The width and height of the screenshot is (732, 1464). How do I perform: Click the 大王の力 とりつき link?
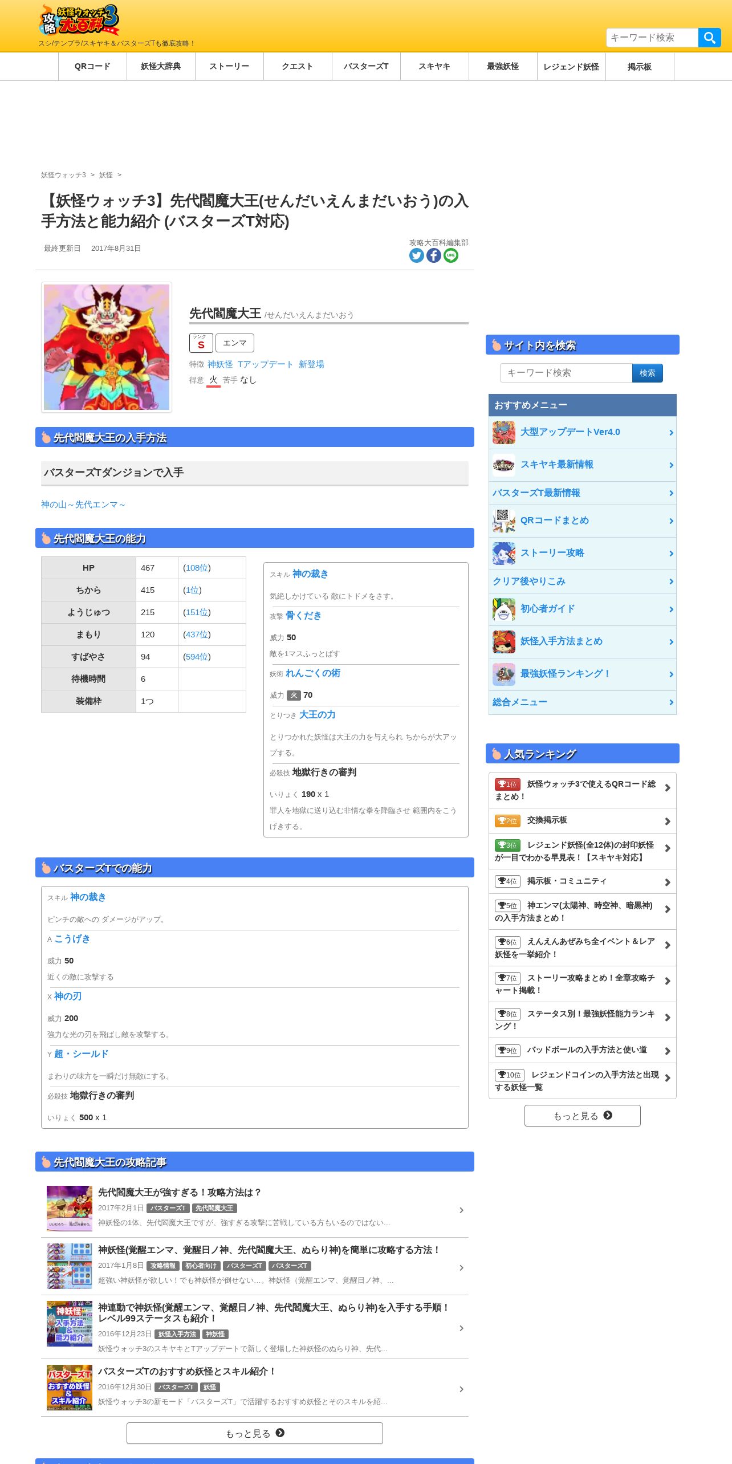[317, 715]
